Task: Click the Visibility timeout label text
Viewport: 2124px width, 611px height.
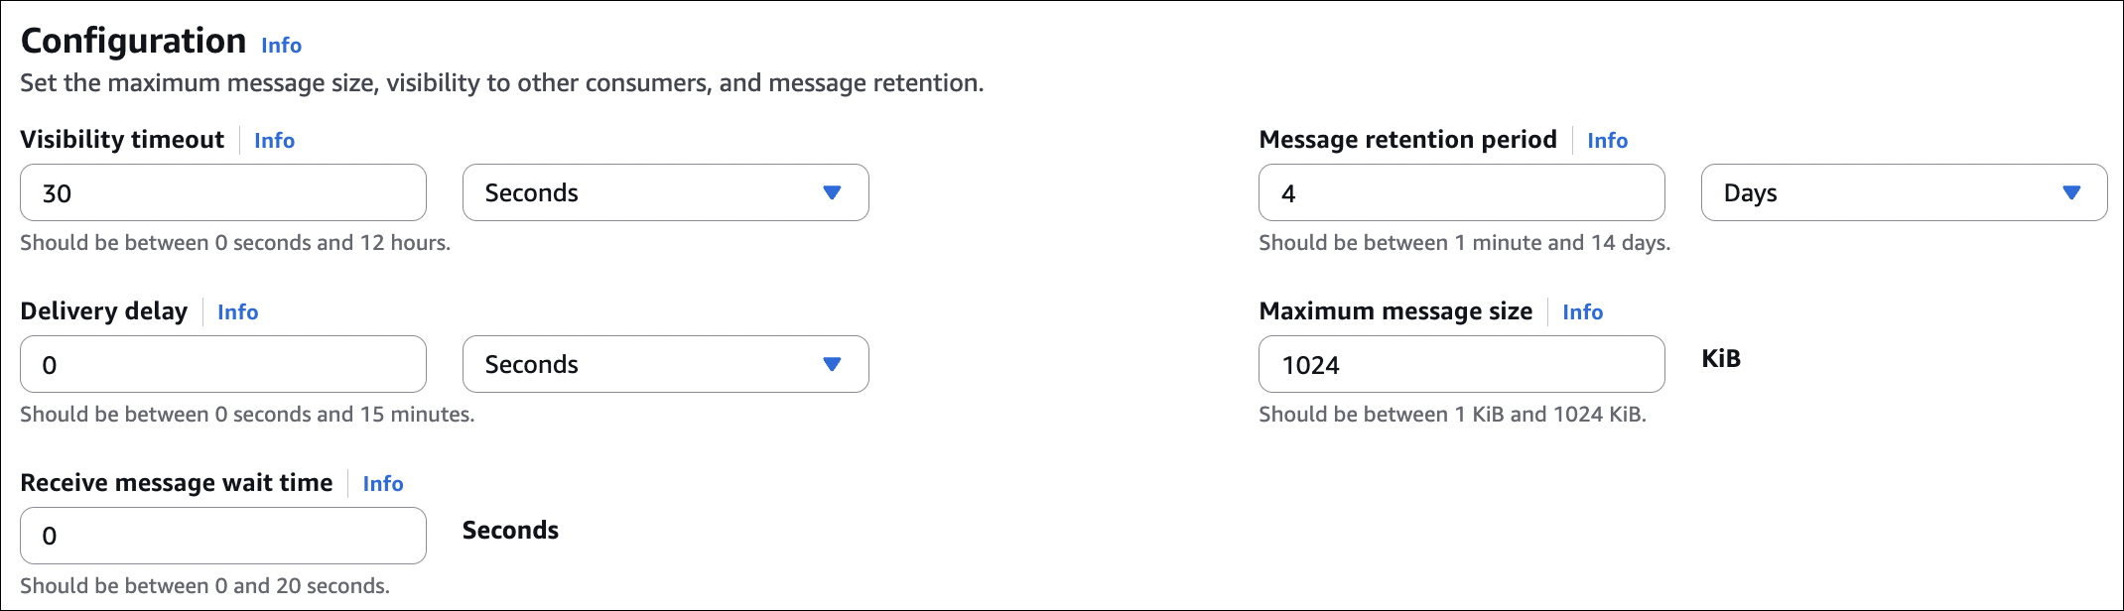Action: pyautogui.click(x=122, y=140)
